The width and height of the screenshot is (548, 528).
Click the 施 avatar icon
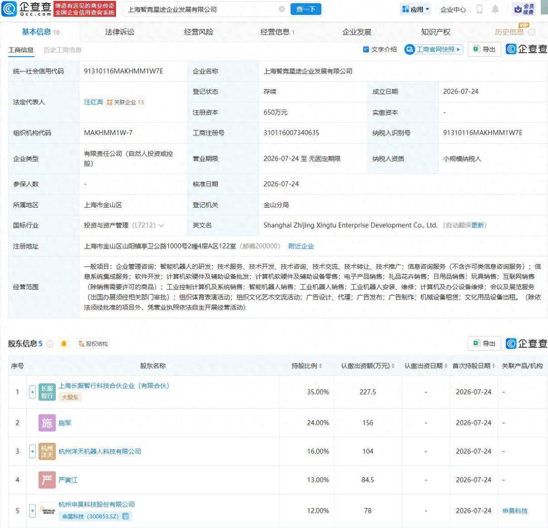click(x=47, y=423)
